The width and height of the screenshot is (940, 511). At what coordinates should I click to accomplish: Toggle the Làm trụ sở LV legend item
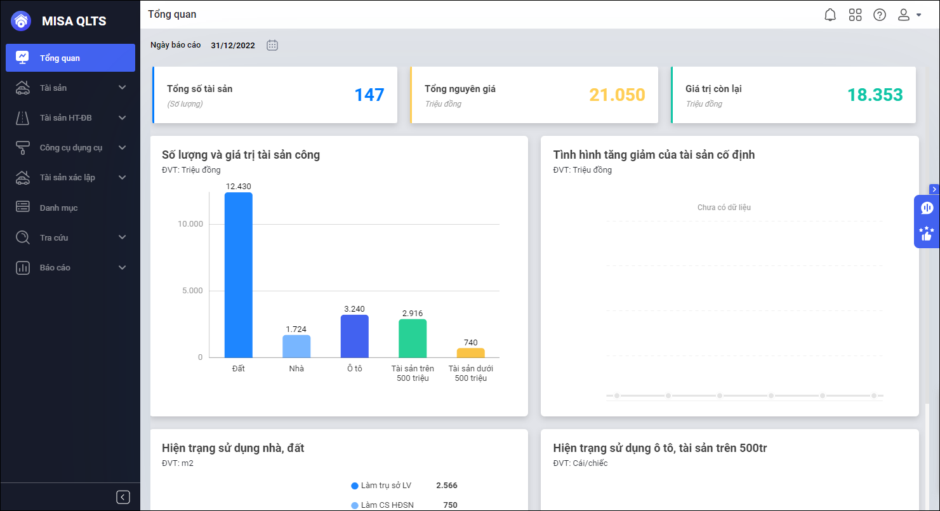pos(381,486)
